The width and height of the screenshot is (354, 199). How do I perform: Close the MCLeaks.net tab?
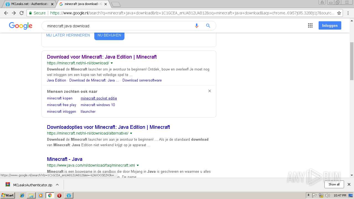tap(52, 4)
